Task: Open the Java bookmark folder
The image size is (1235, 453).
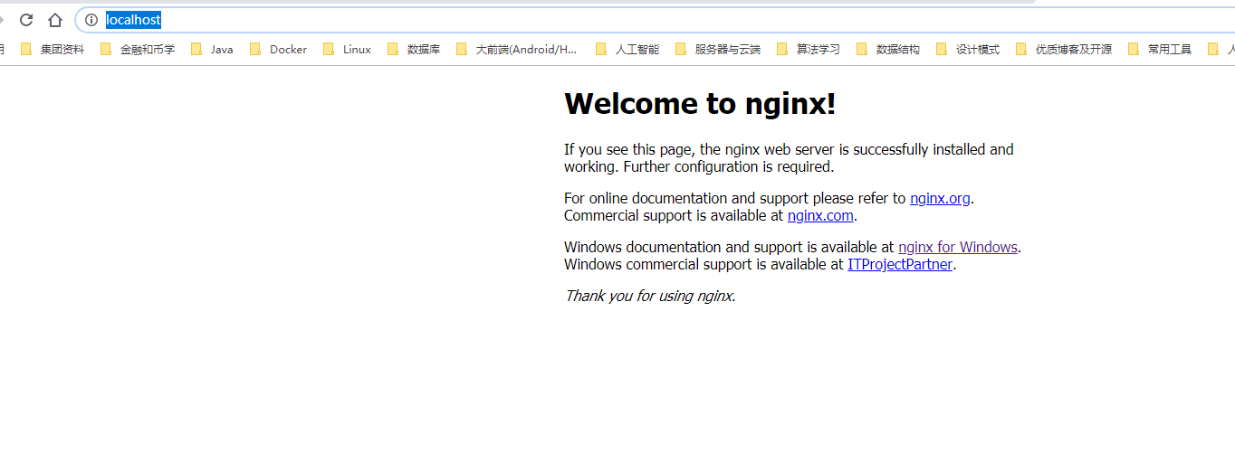Action: 212,50
